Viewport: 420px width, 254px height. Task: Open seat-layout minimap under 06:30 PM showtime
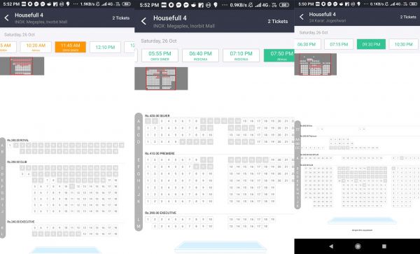tap(315, 64)
